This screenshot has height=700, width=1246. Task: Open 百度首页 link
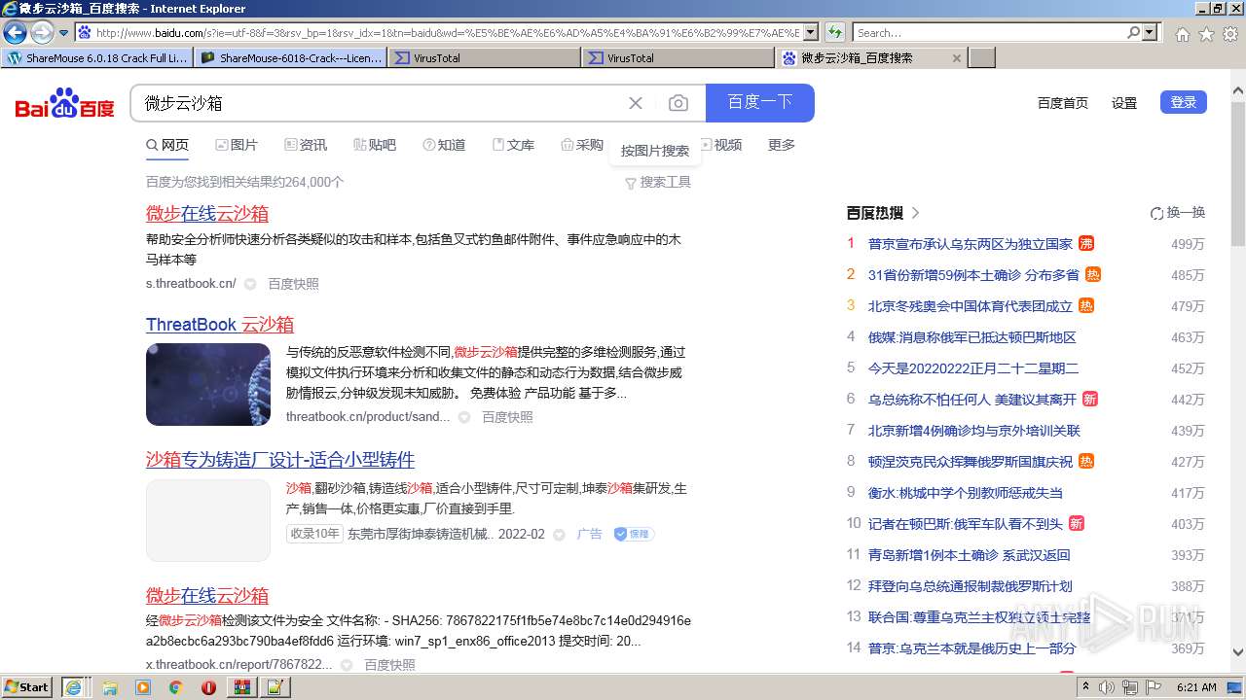(1063, 103)
